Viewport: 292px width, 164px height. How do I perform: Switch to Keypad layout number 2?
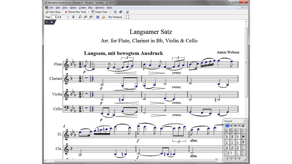(x=232, y=158)
